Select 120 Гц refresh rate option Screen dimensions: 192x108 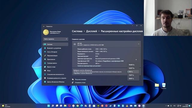(133, 72)
